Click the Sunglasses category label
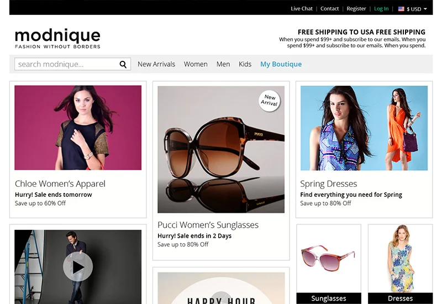 pos(329,298)
